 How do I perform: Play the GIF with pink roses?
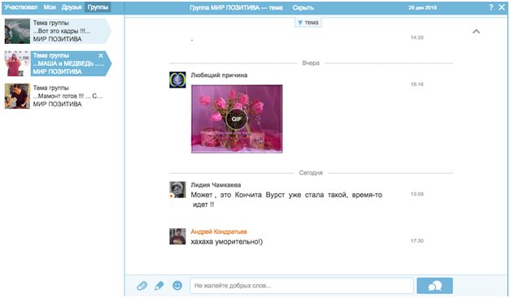237,119
